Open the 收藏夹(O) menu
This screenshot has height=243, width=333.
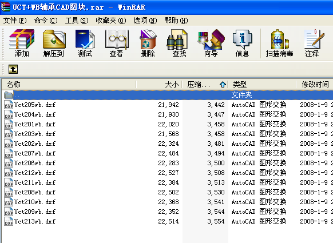(x=110, y=21)
